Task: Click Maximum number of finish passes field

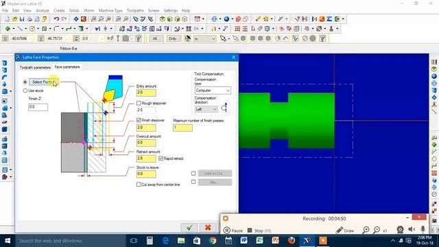Action: coord(182,128)
